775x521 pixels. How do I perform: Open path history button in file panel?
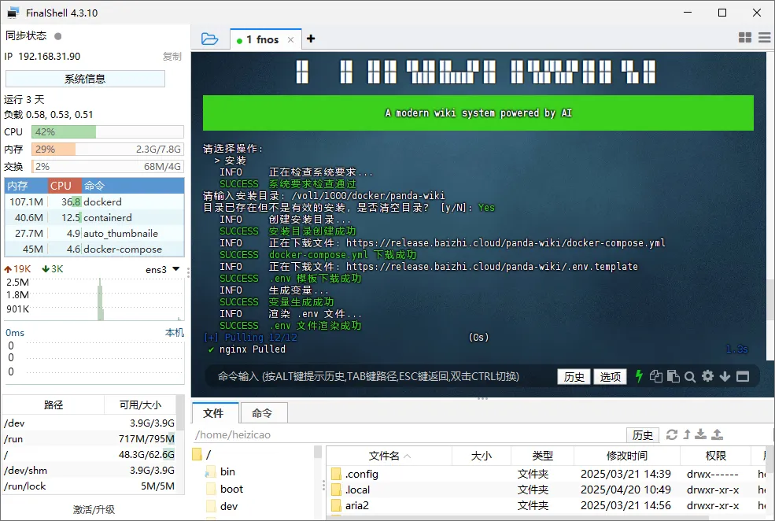pos(643,435)
